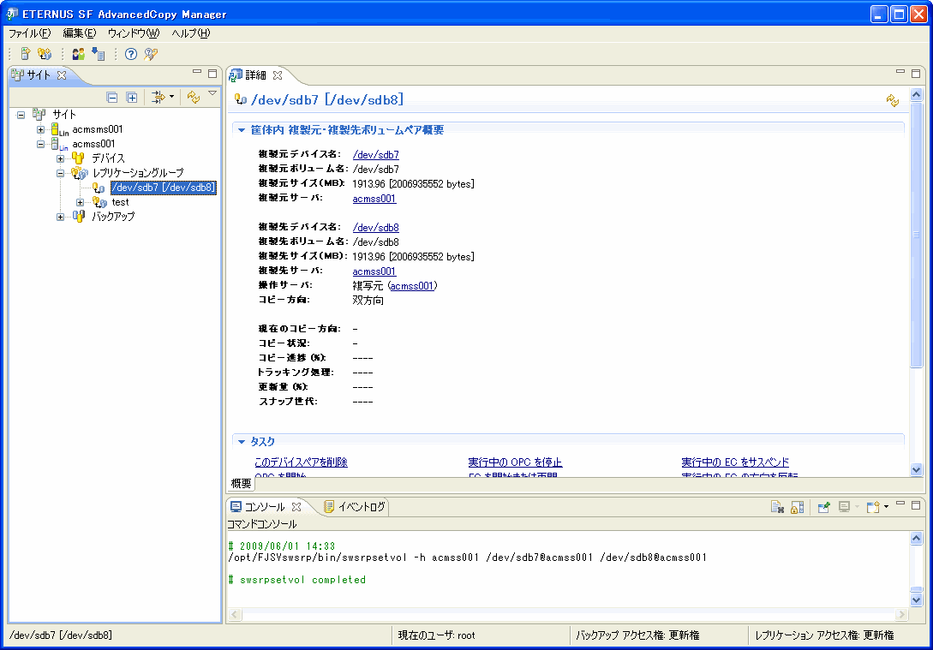The image size is (933, 650).
Task: Click the volume replication toolbar icon with cylinders
Action: [x=44, y=54]
